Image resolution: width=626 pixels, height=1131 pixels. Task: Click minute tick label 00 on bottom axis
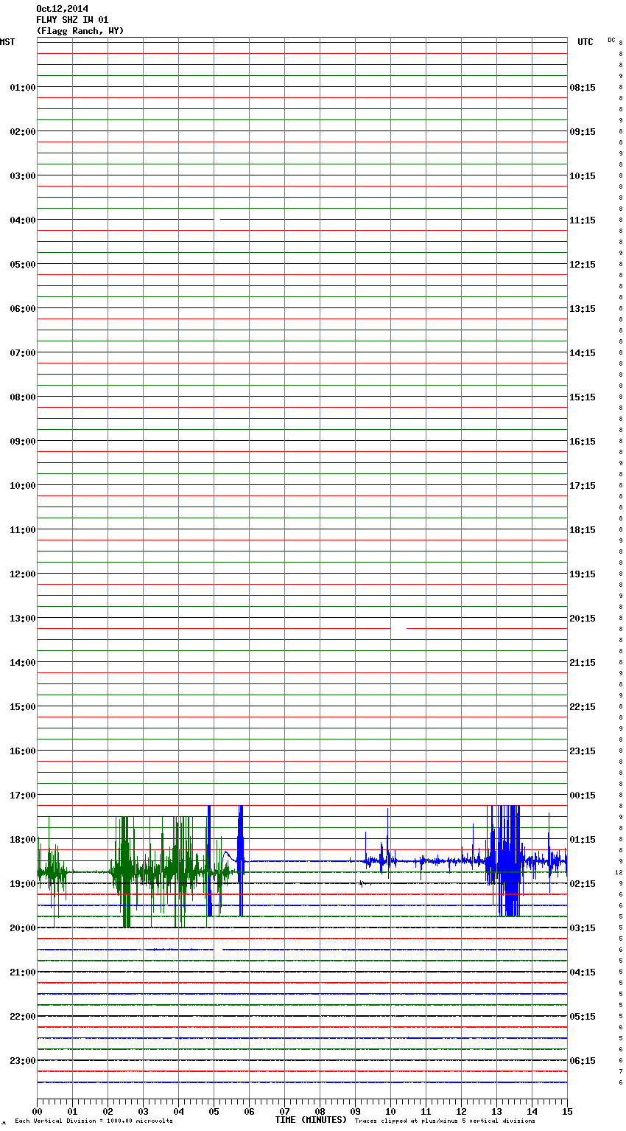click(37, 1111)
